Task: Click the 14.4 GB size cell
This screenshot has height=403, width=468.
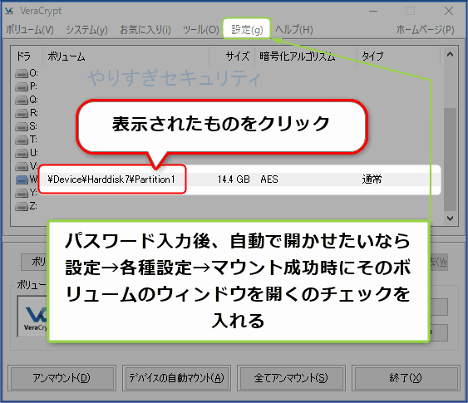Action: (234, 179)
